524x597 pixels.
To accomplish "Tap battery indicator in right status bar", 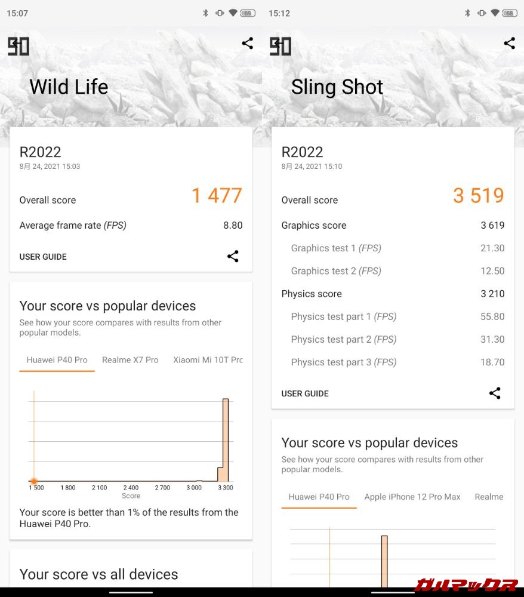I will coord(509,13).
